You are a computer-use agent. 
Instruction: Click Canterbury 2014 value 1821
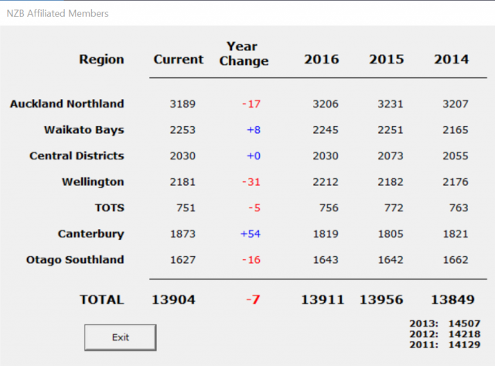click(456, 234)
